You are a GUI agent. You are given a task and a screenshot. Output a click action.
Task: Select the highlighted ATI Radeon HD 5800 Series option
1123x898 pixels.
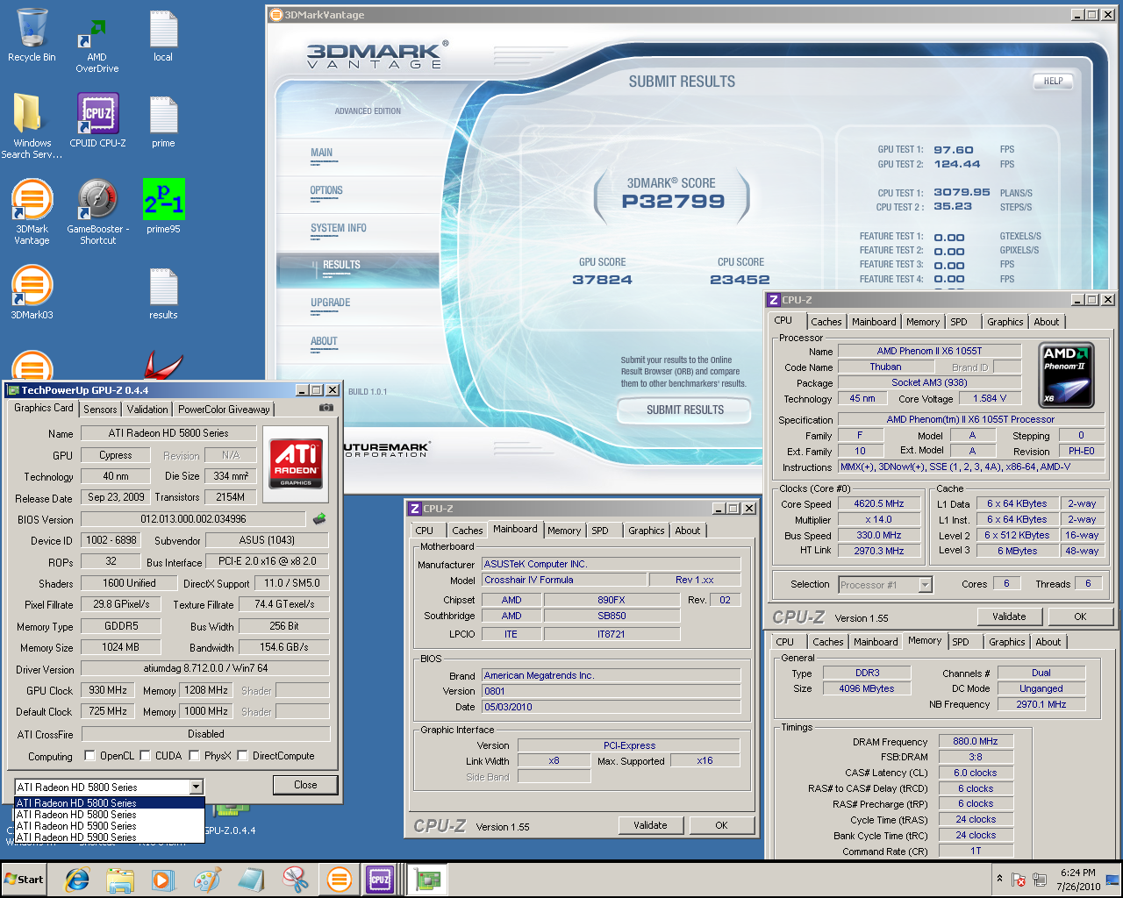[x=110, y=802]
